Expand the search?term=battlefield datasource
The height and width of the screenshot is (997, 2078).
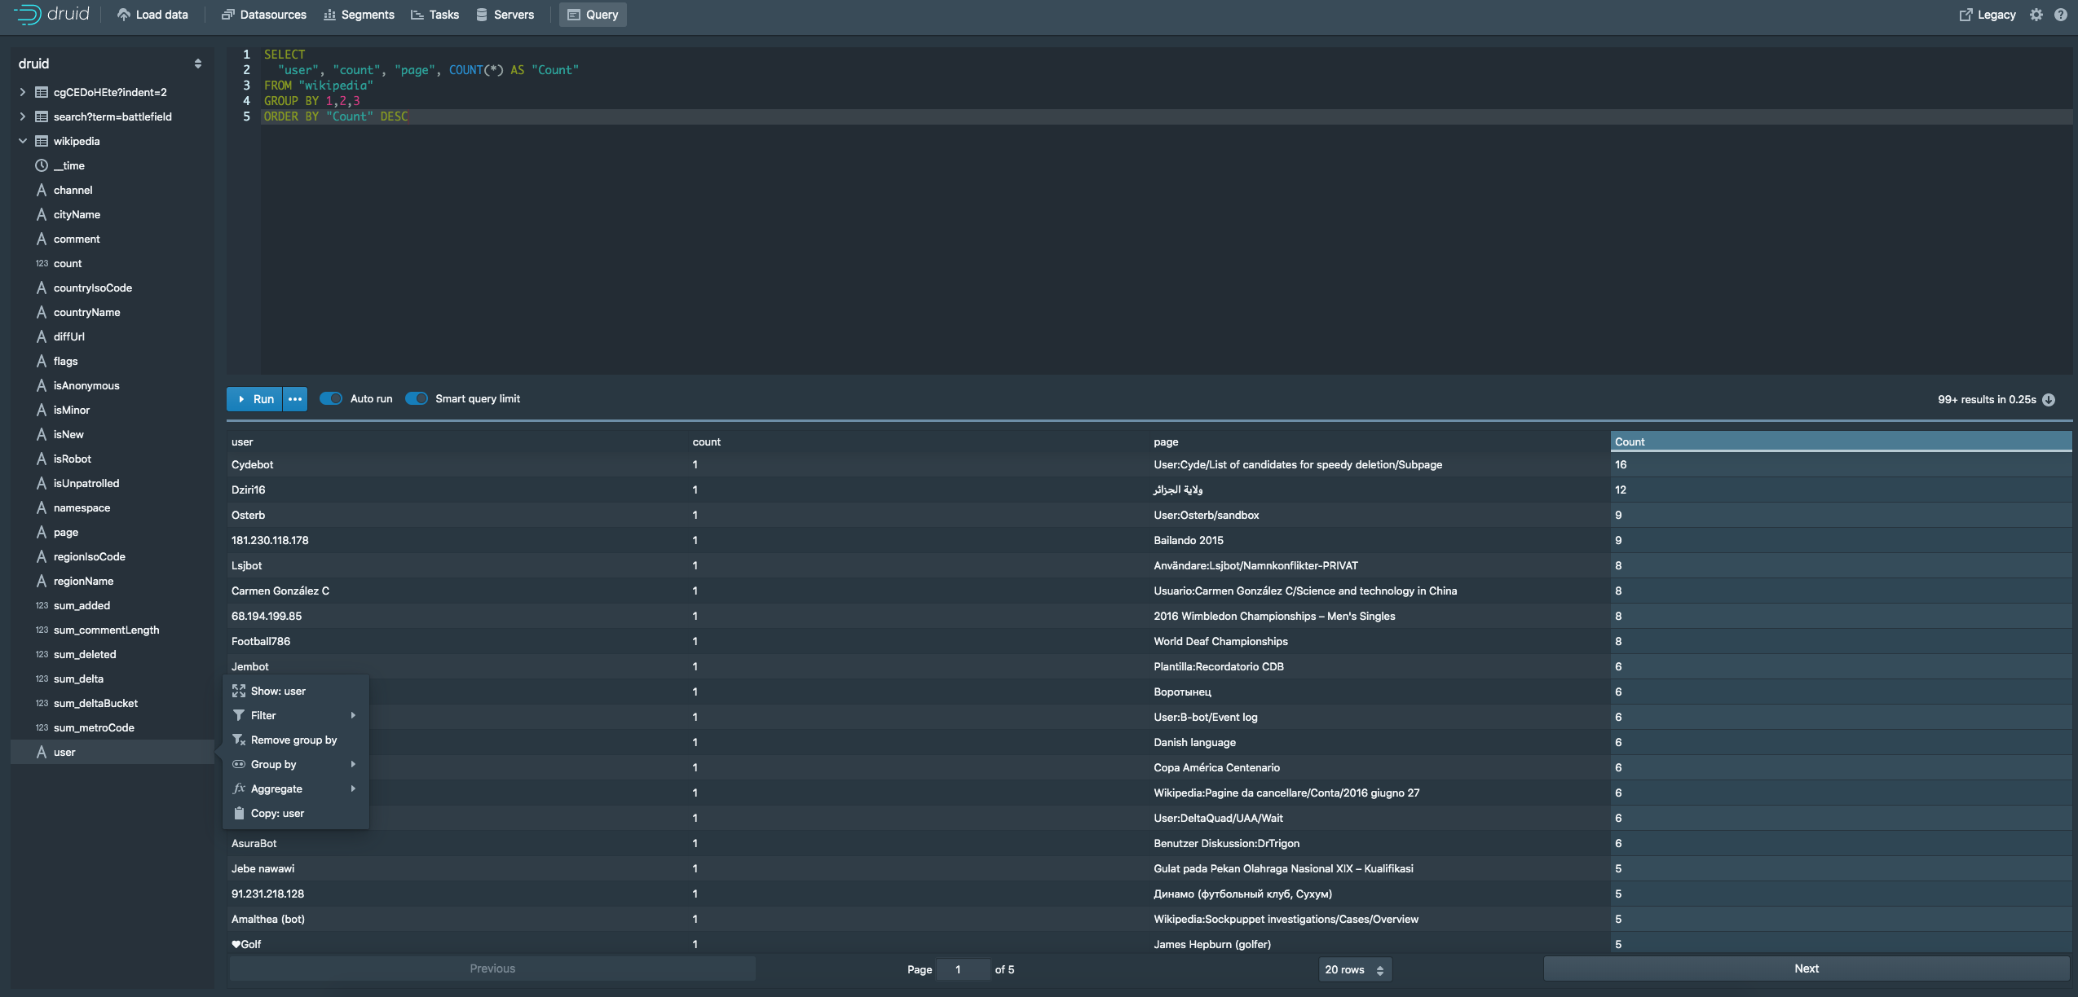23,116
